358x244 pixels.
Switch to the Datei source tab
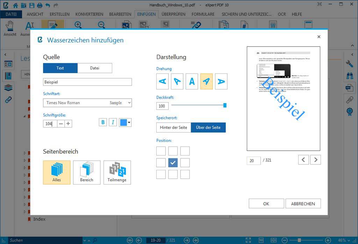point(95,68)
